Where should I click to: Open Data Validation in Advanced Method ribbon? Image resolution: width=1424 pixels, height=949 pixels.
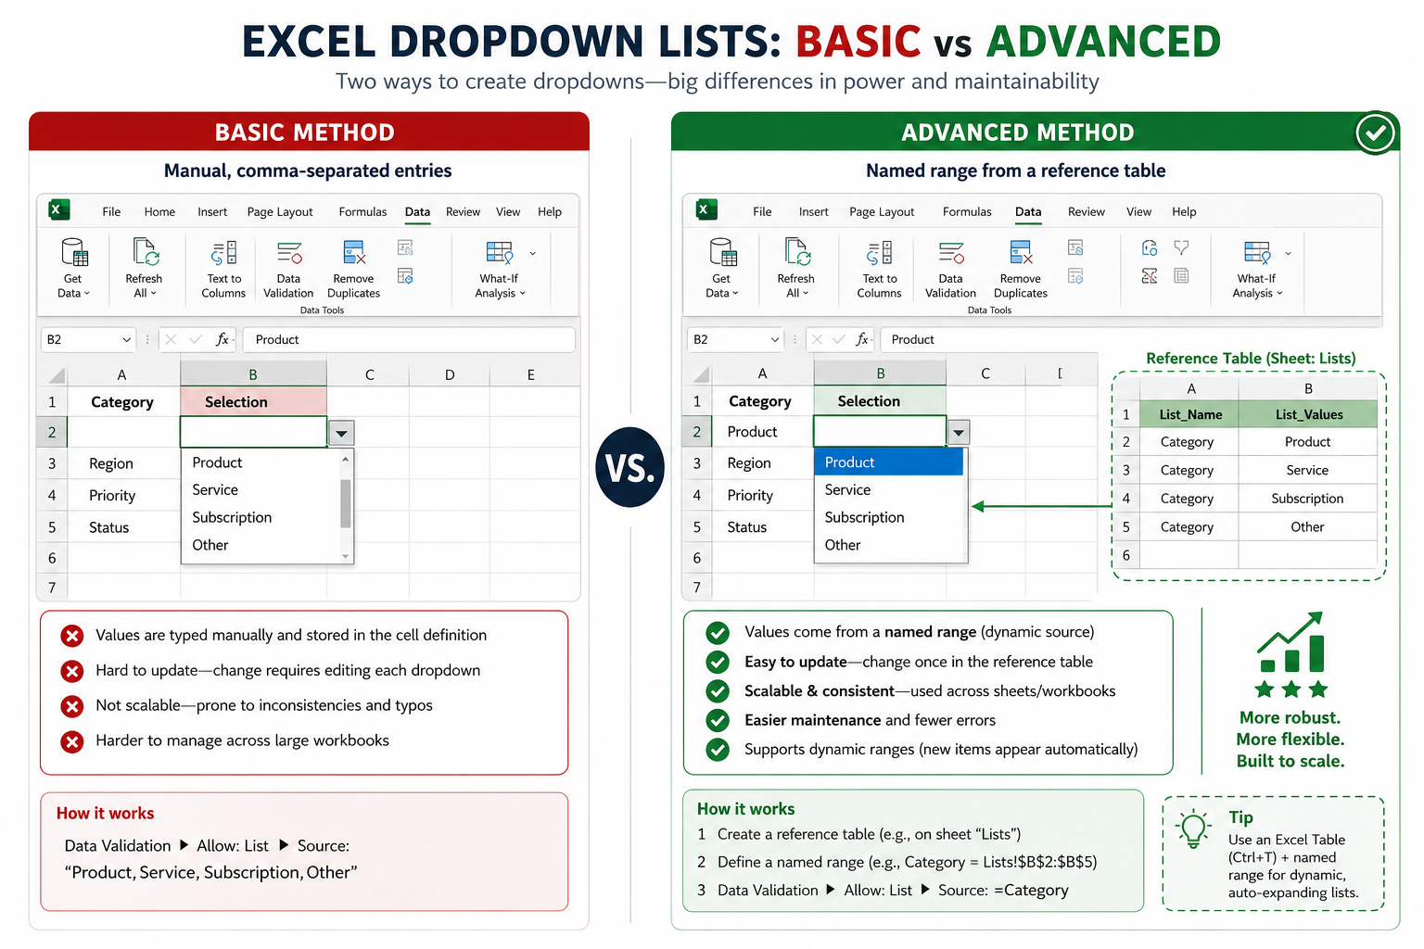coord(950,269)
